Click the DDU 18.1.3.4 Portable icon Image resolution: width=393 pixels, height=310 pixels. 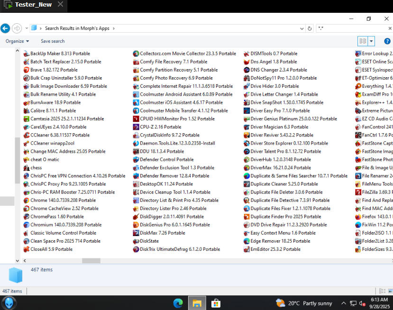tap(136, 151)
